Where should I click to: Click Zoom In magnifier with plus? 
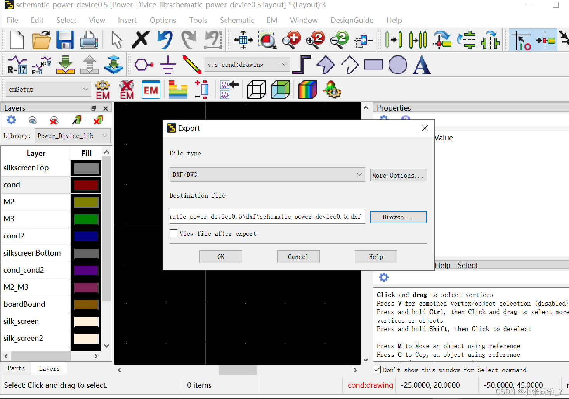tap(291, 40)
